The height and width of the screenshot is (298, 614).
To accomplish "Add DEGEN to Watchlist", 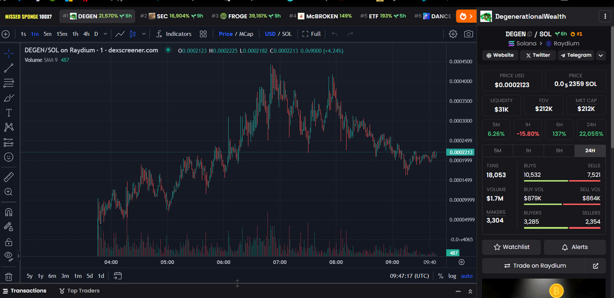I will pyautogui.click(x=511, y=247).
